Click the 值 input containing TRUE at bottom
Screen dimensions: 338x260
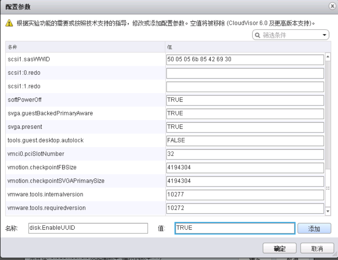coord(235,228)
